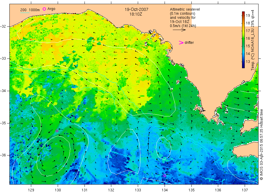Click the longitude axis label 131
Screen dimensions: 265x194
click(x=85, y=190)
